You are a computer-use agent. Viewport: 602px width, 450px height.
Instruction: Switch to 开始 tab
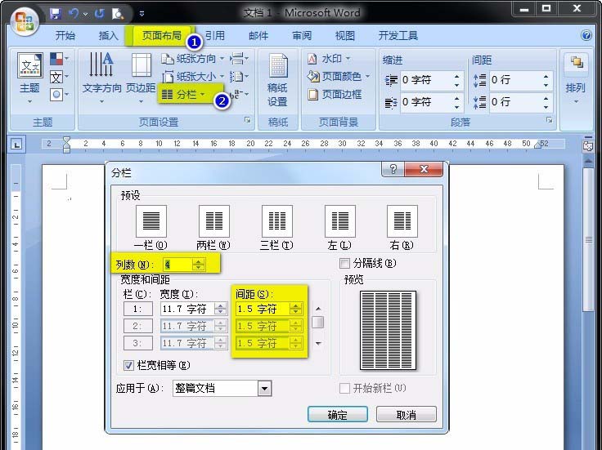pos(65,36)
